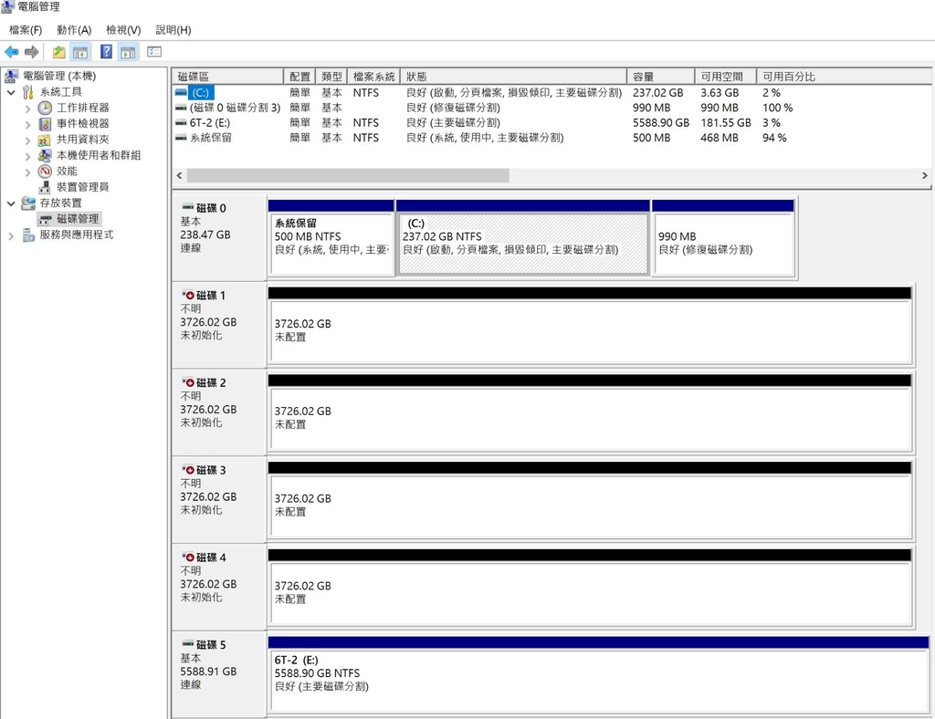The width and height of the screenshot is (935, 719).
Task: Expand the 工作排程器 tree node
Action: tap(28, 109)
